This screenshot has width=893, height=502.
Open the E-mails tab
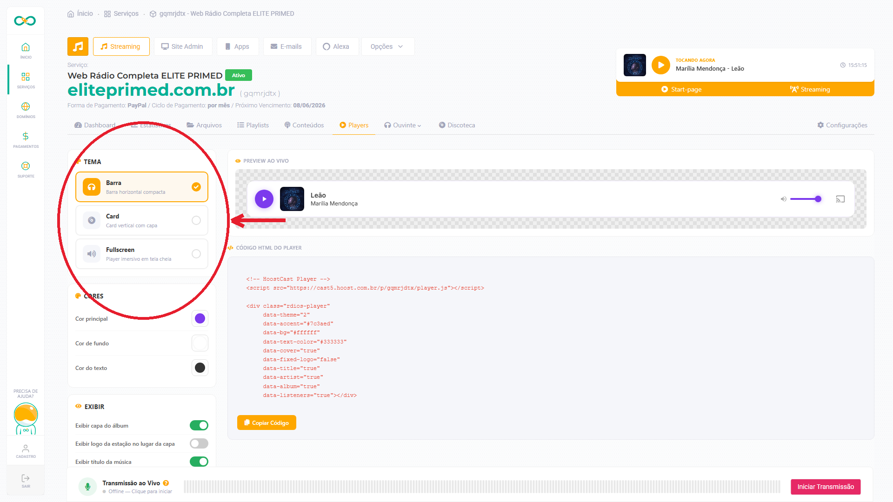tap(287, 46)
